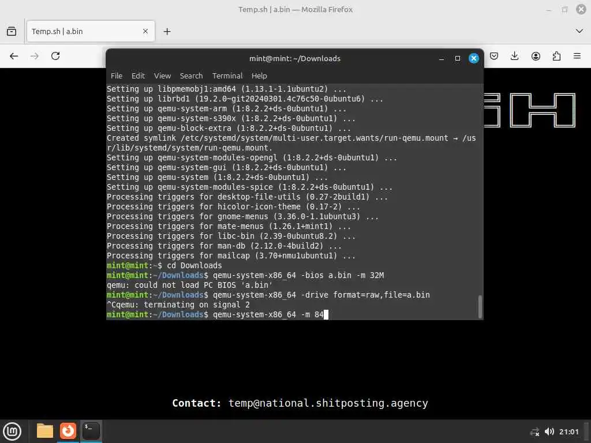Select the Temp.sh | a.bin tab
The width and height of the screenshot is (591, 443).
91,31
